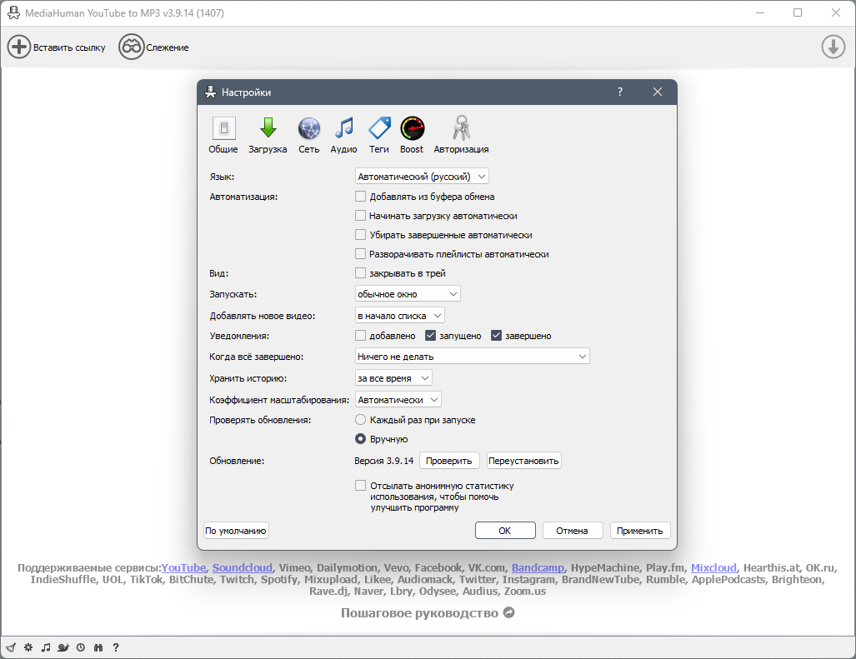Click the dialog help question mark
Image resolution: width=856 pixels, height=659 pixels.
619,92
